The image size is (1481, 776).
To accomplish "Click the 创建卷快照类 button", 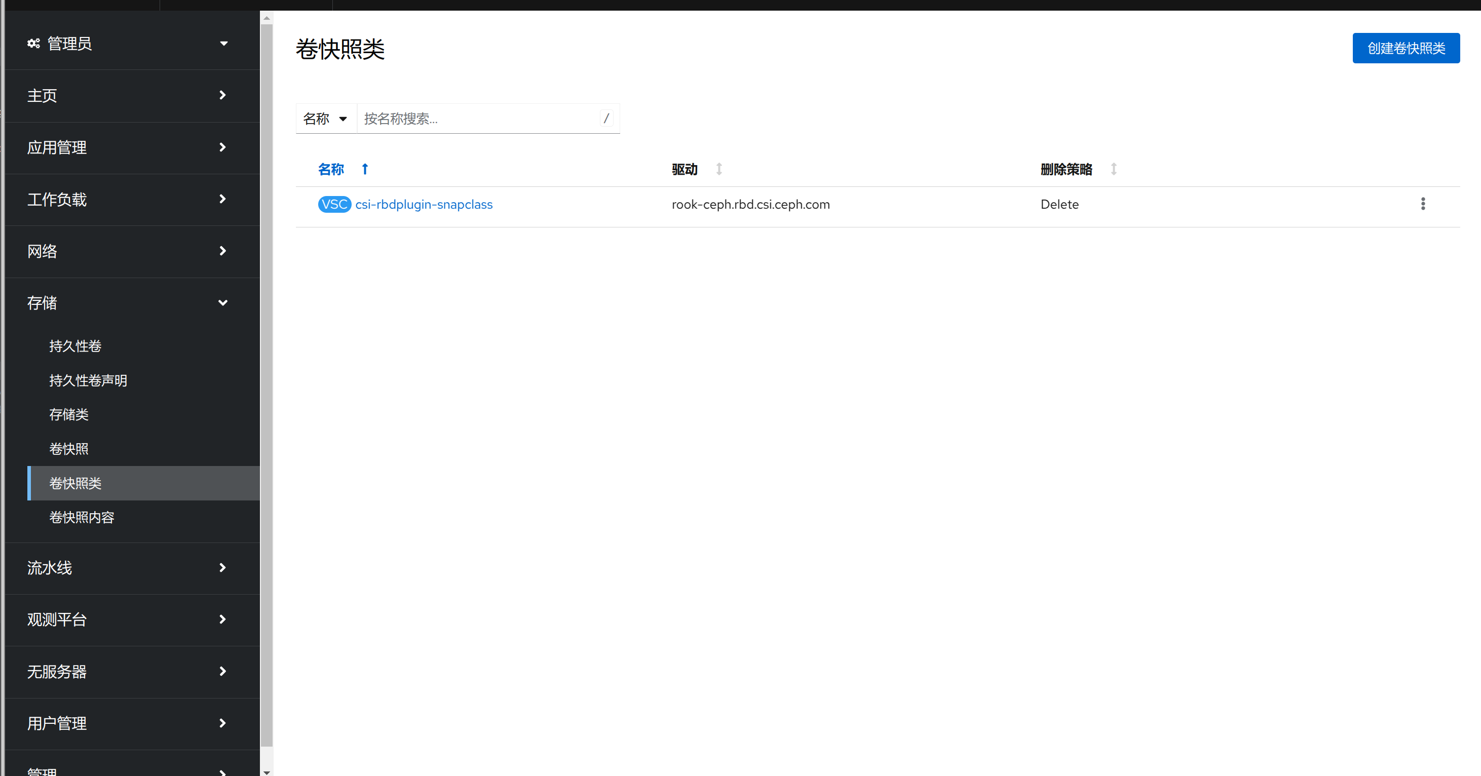I will click(1405, 48).
